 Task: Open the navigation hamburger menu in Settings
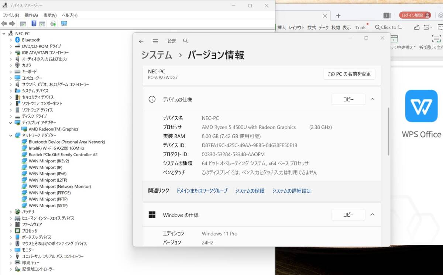coord(155,41)
